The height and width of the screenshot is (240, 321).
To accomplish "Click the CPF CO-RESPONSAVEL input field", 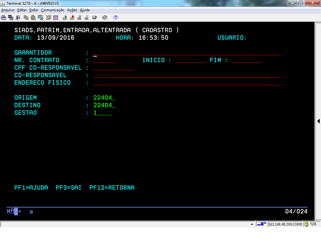I will pyautogui.click(x=114, y=68).
